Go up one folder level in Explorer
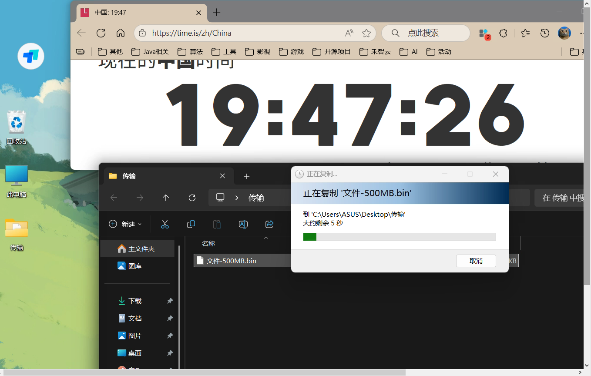Image resolution: width=591 pixels, height=376 pixels. 165,198
